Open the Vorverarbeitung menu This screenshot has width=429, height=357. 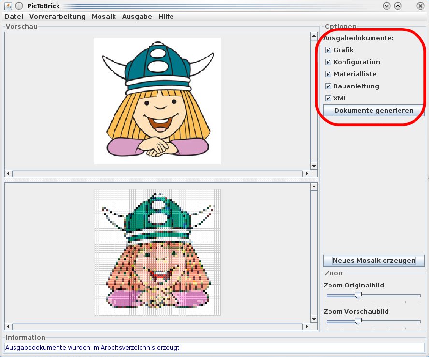coord(57,17)
